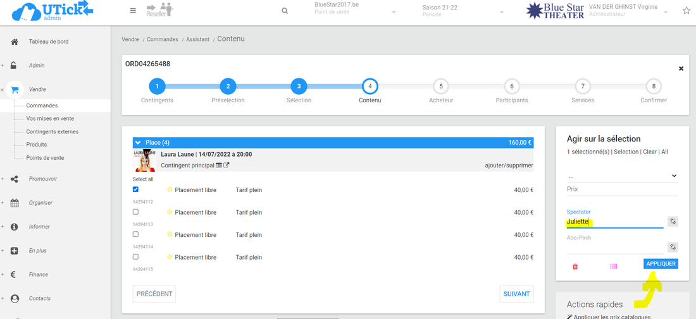Click the search magnifier icon

285,11
